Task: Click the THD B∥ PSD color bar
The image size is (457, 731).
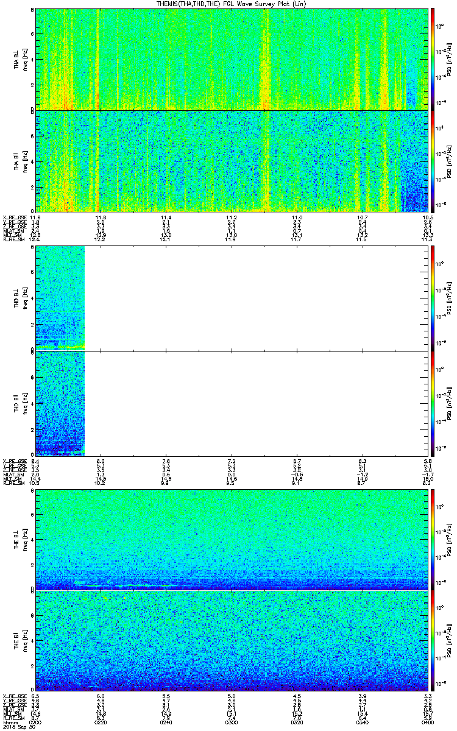Action: pyautogui.click(x=433, y=403)
